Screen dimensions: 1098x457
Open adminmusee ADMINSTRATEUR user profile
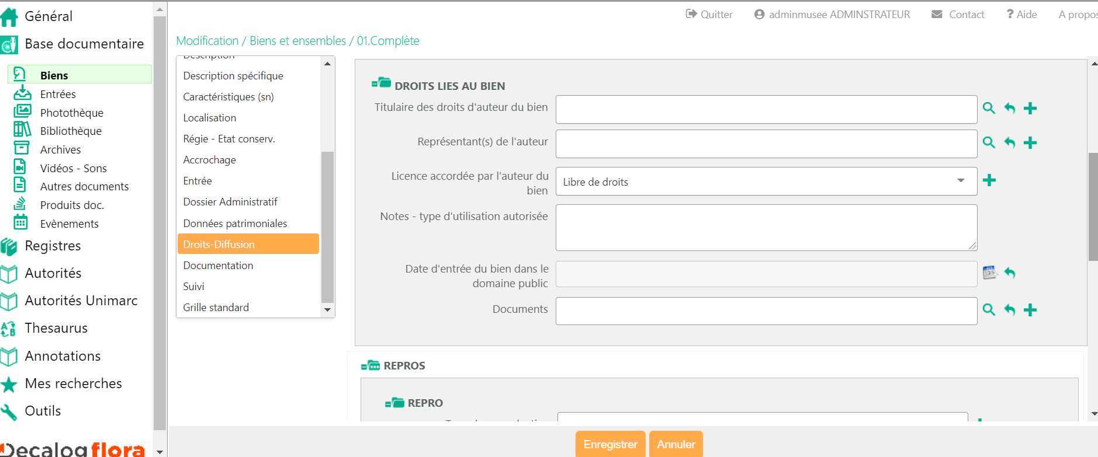(832, 15)
